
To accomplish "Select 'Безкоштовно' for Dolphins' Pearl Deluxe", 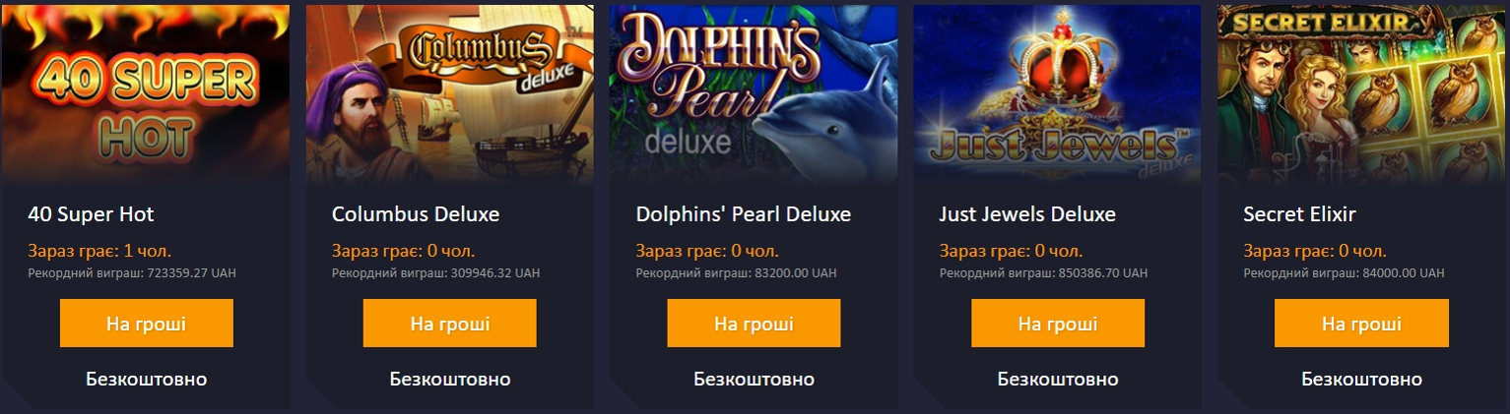I will 754,379.
